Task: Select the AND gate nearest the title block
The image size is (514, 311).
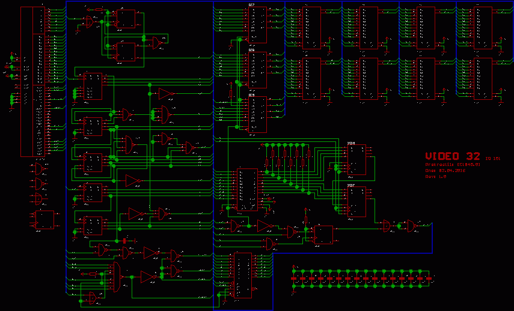Action: coord(385,226)
